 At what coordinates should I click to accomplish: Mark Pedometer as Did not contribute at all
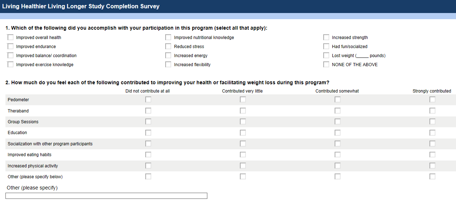pyautogui.click(x=148, y=100)
